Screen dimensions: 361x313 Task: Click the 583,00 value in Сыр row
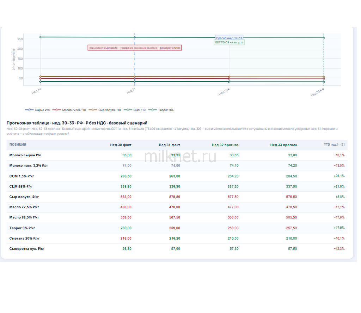pos(126,197)
